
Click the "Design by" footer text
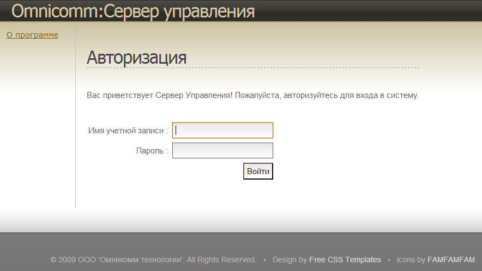(290, 260)
